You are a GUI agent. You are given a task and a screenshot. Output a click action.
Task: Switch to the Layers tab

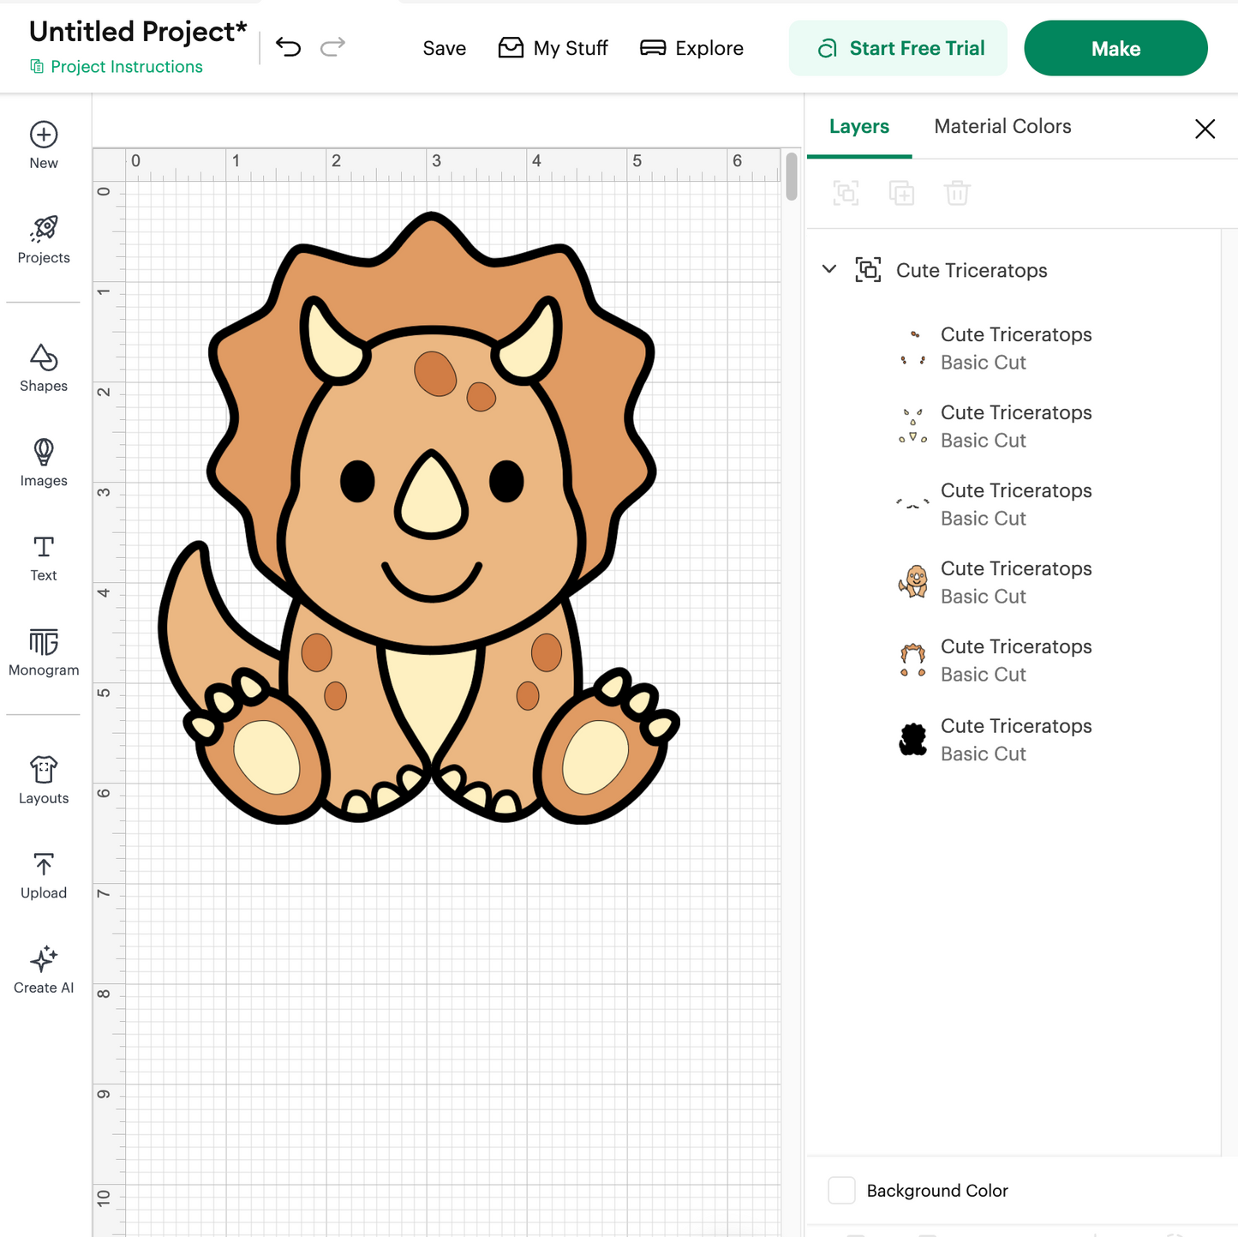pos(859,127)
